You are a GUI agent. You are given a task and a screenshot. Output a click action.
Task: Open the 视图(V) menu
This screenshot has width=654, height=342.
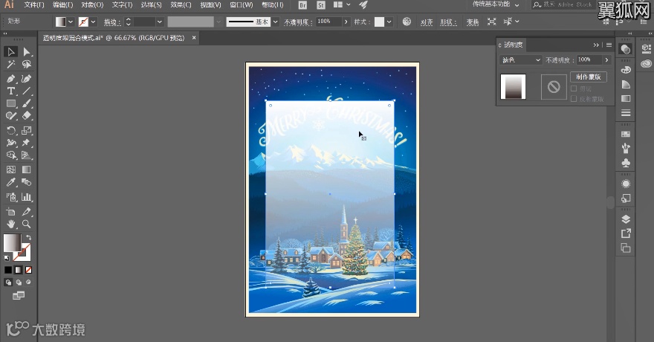210,5
